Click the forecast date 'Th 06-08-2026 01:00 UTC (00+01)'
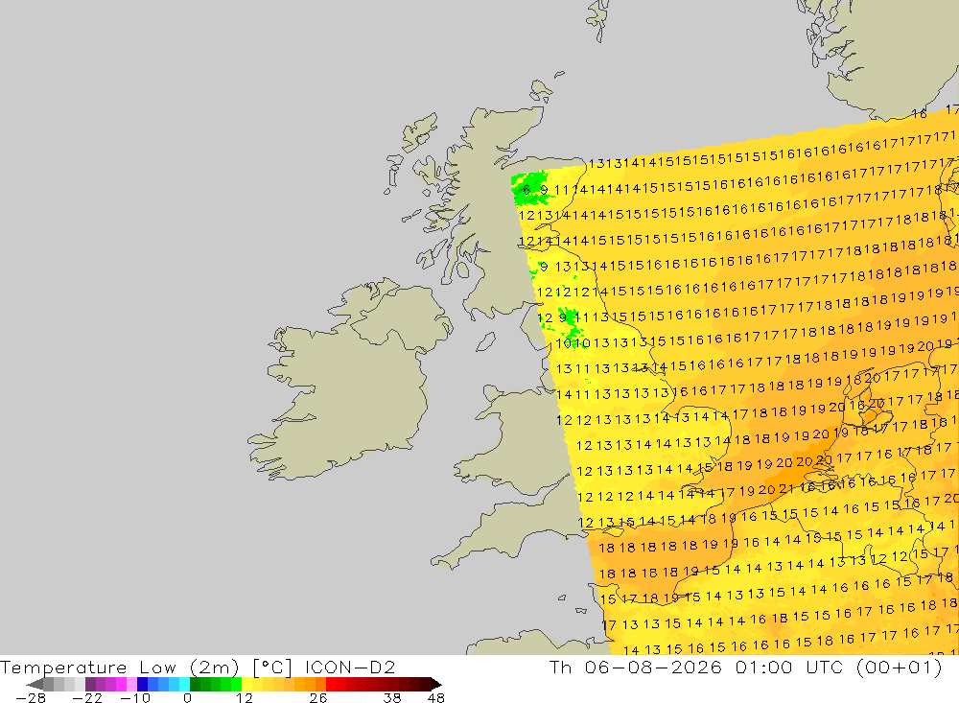 click(745, 667)
